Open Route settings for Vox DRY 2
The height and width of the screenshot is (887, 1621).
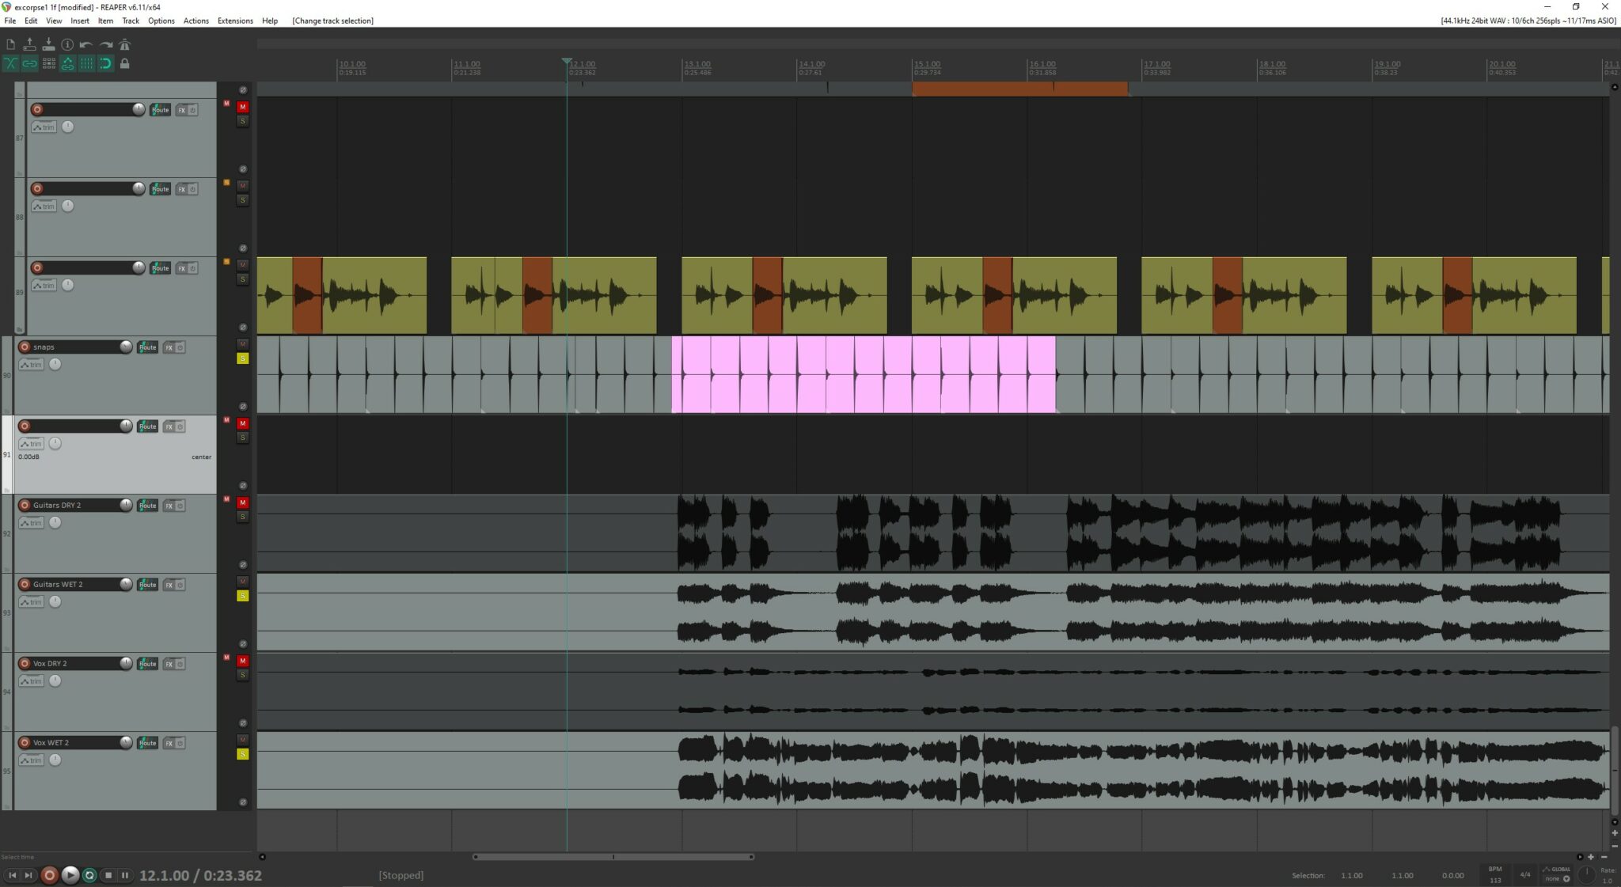click(x=147, y=664)
